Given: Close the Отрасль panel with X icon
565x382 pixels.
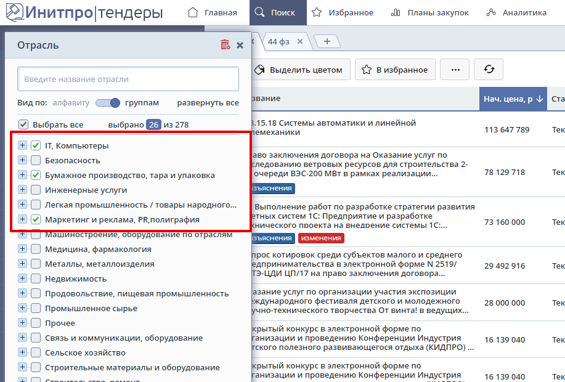Looking at the screenshot, I should (240, 45).
